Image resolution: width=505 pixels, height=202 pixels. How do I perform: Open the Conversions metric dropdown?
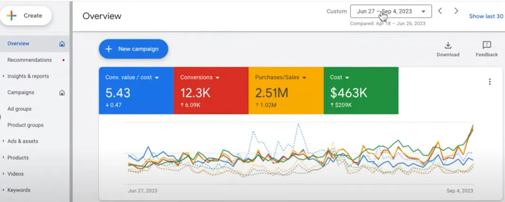[x=217, y=77]
